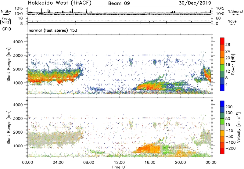Screen dimensions: 244x169
Task: Click the 'Nave' legend label
Action: coord(232,21)
